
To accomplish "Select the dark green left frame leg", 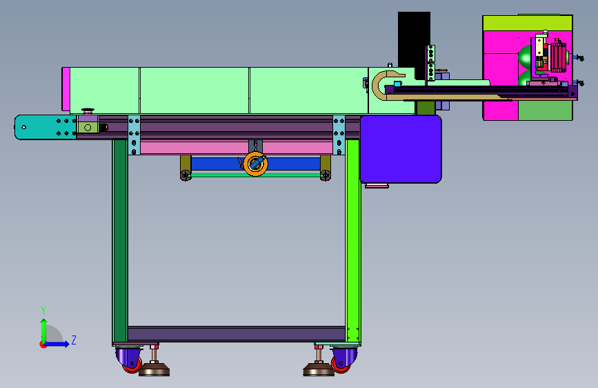I will pos(120,240).
